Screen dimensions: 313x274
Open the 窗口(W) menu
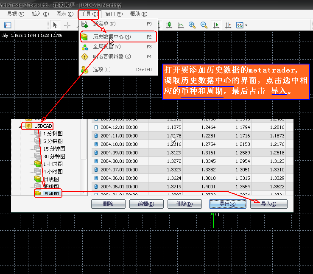tap(114, 14)
